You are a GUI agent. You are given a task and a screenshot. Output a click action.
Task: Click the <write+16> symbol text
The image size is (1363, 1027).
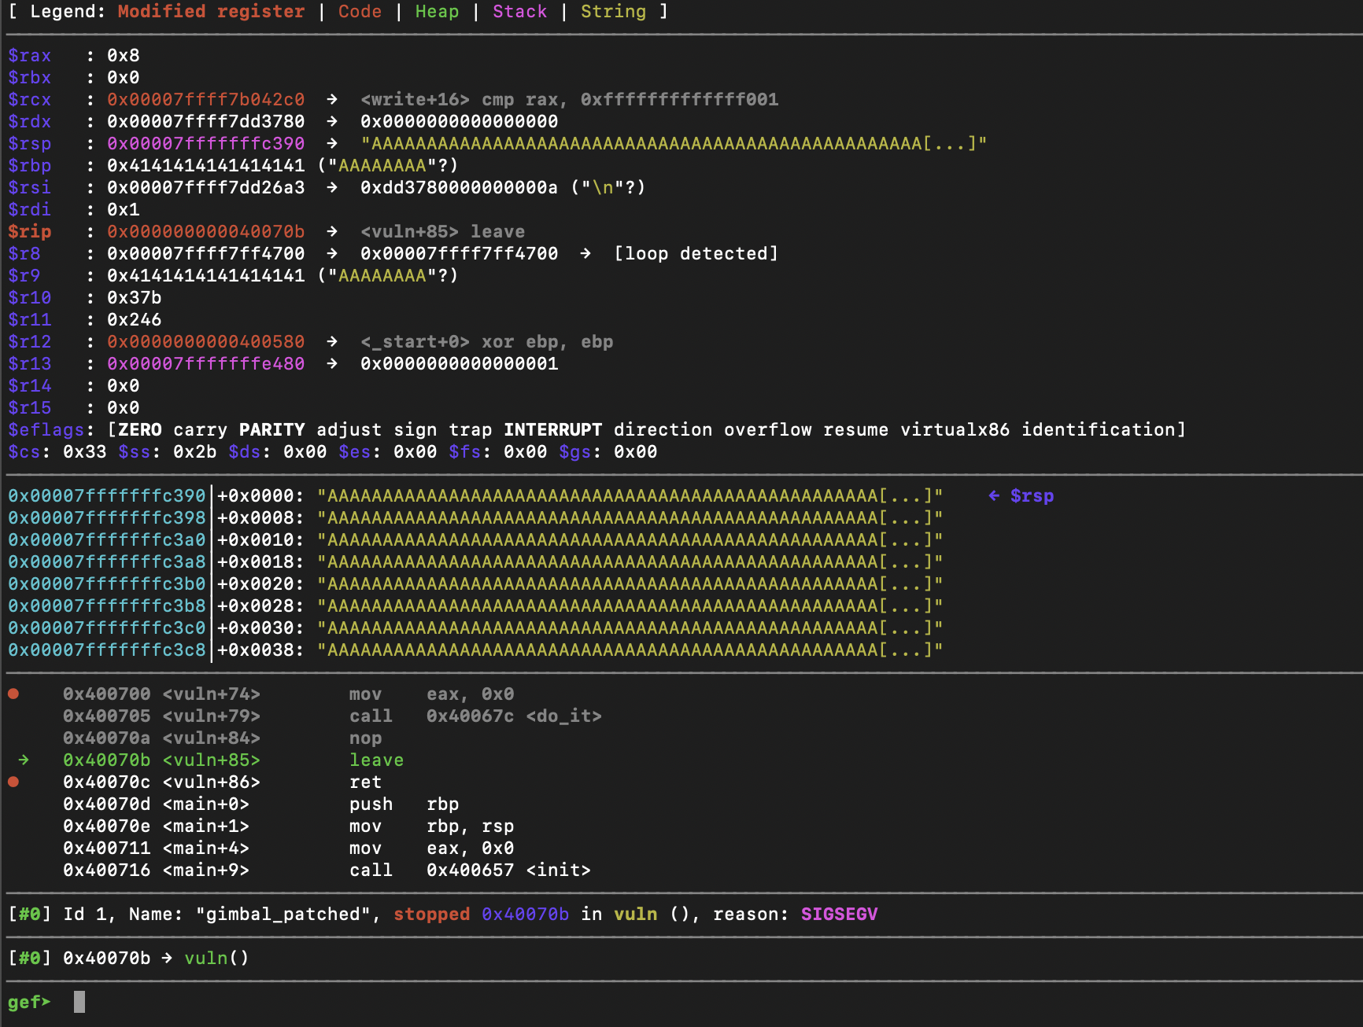[416, 100]
